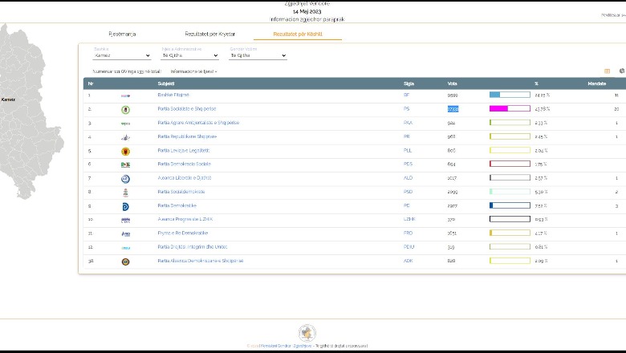Open the table view icon above results
The width and height of the screenshot is (626, 353).
coord(608,71)
